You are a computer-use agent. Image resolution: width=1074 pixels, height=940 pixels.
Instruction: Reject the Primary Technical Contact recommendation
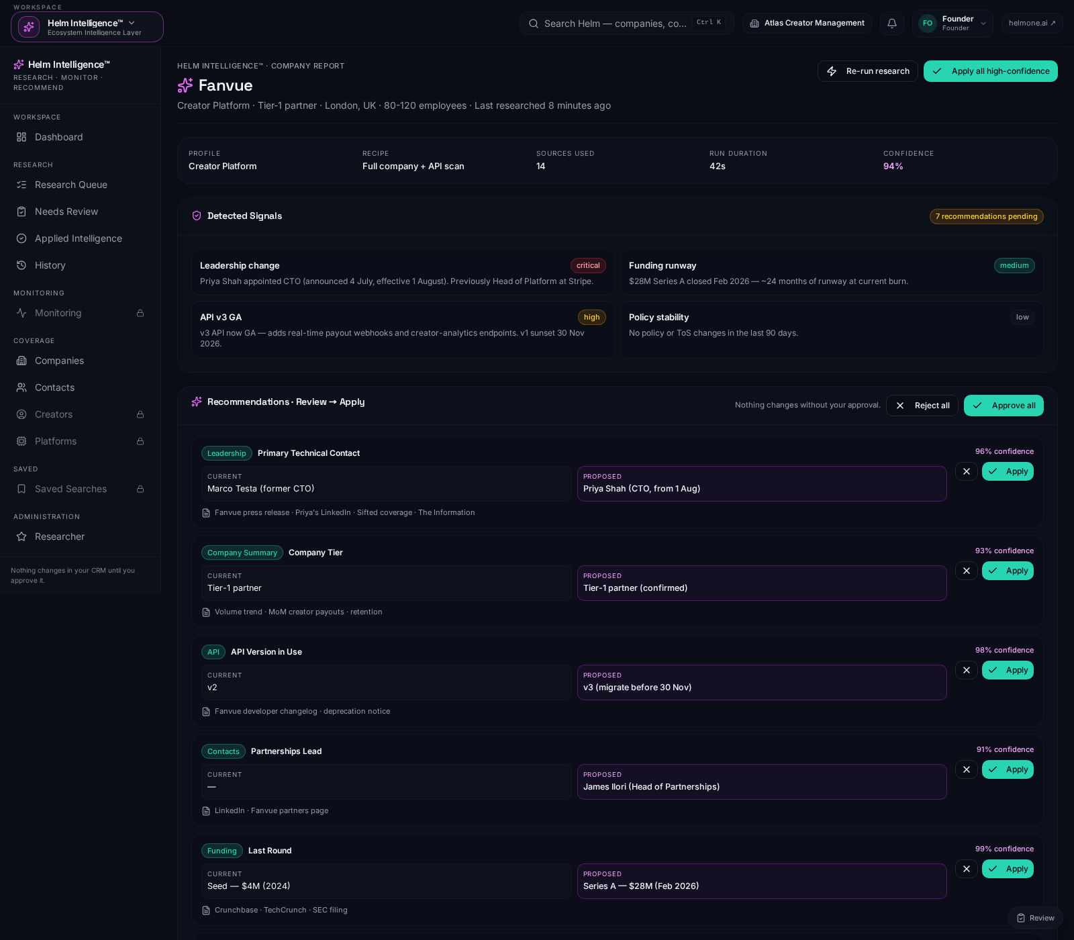pos(967,471)
